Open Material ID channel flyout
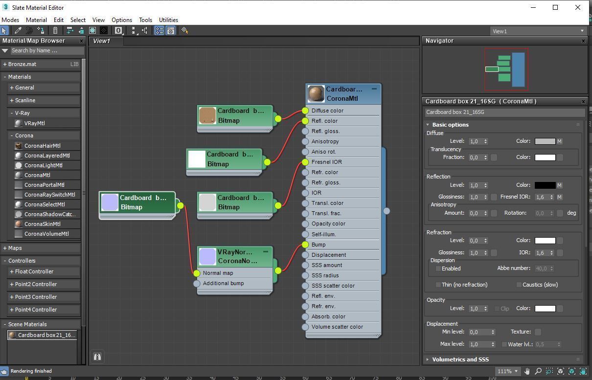This screenshot has height=380, width=592. 118,30
